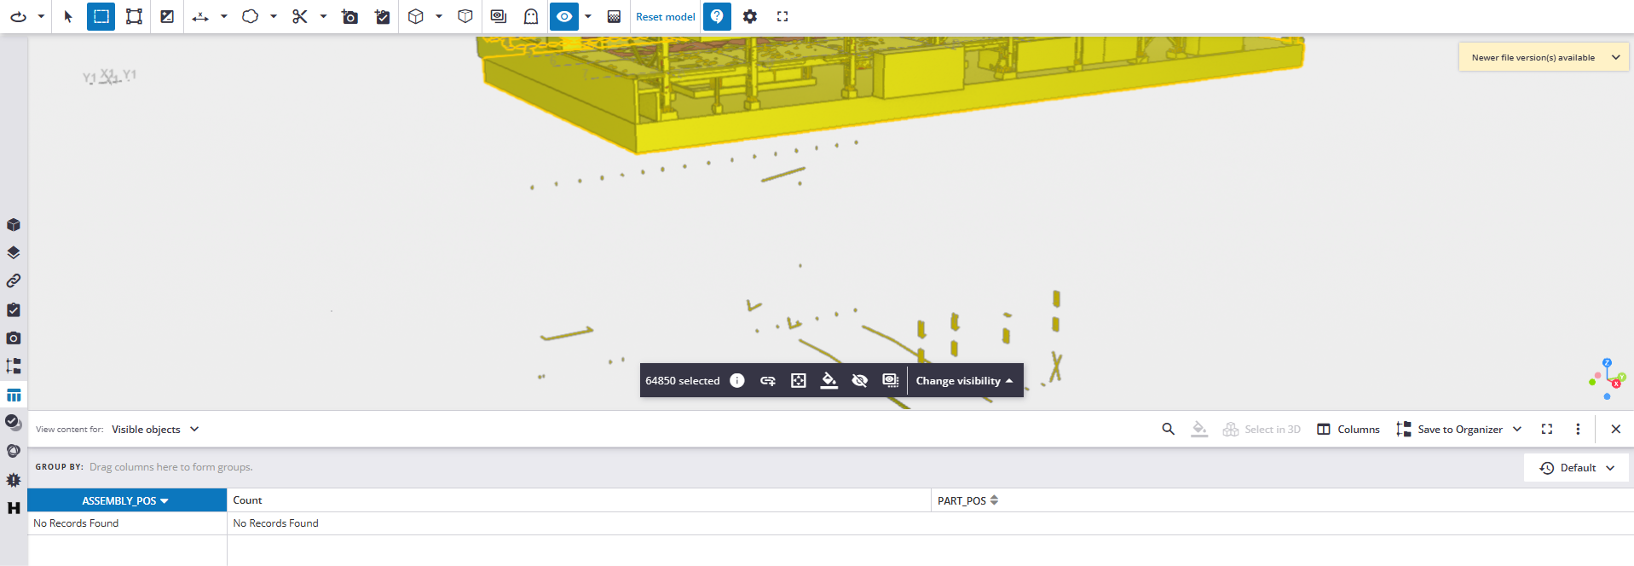The height and width of the screenshot is (566, 1634).
Task: Click the paint bucket colorize icon in selection bar
Action: click(x=829, y=380)
